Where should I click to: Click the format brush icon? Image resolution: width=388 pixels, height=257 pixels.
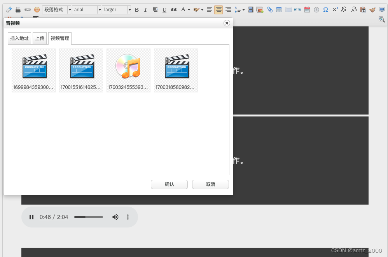click(x=372, y=10)
